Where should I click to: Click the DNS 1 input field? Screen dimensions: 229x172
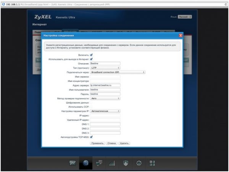click(105, 124)
